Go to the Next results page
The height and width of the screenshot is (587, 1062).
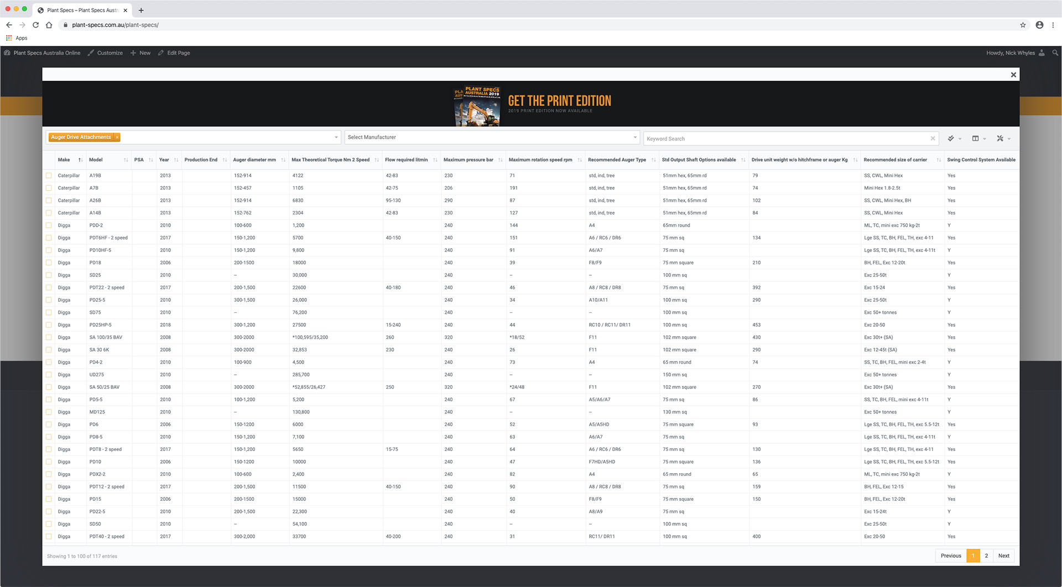tap(1003, 555)
